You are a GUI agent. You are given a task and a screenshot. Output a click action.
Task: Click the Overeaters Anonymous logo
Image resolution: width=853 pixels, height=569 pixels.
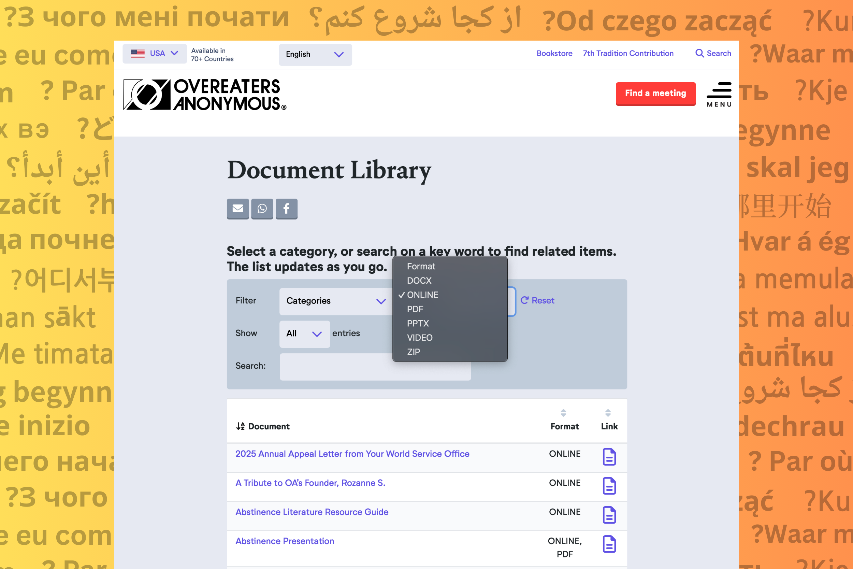[x=205, y=94]
